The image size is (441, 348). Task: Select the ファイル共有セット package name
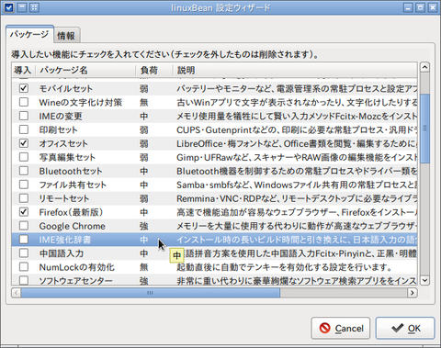[x=73, y=185]
